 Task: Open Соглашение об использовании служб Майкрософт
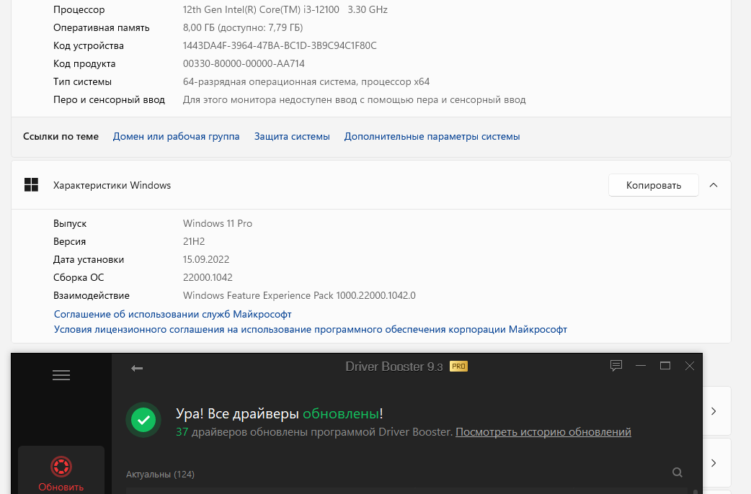click(x=173, y=315)
